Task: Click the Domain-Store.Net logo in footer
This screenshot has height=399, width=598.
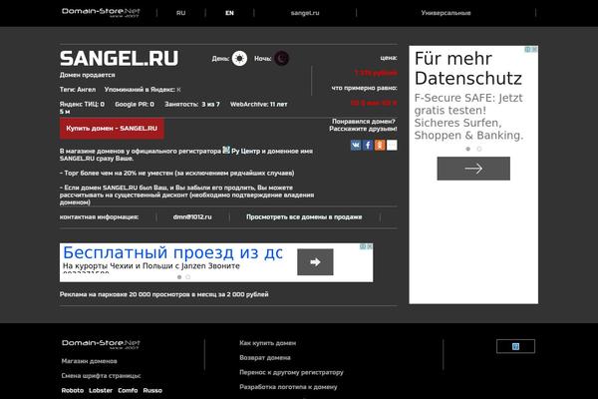Action: [x=101, y=344]
